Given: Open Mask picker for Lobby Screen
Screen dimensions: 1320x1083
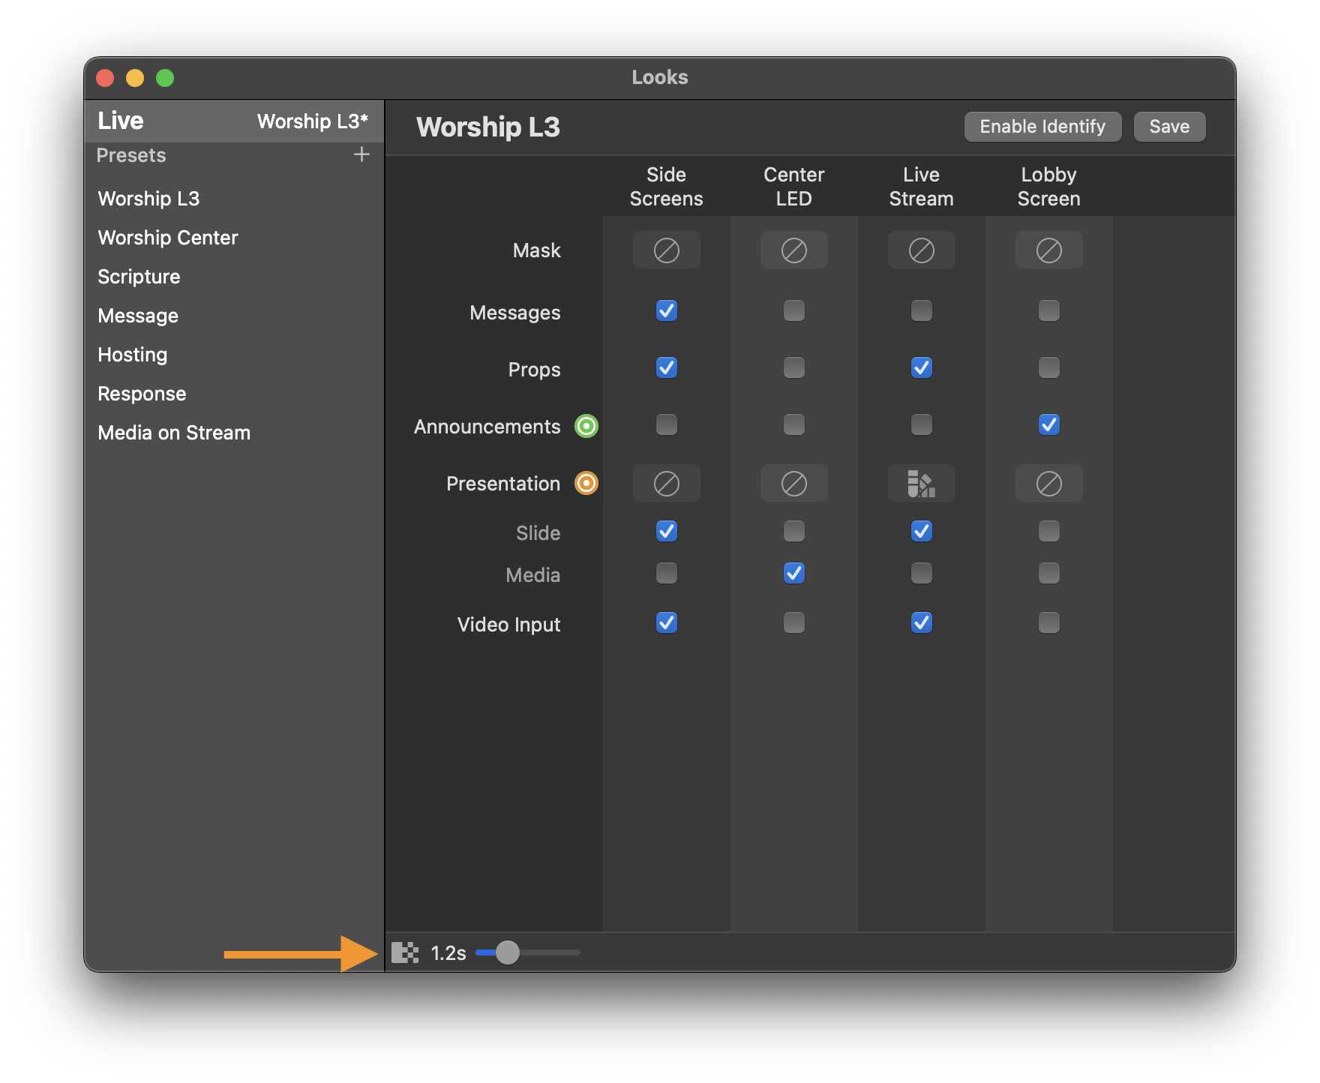Looking at the screenshot, I should [x=1048, y=250].
